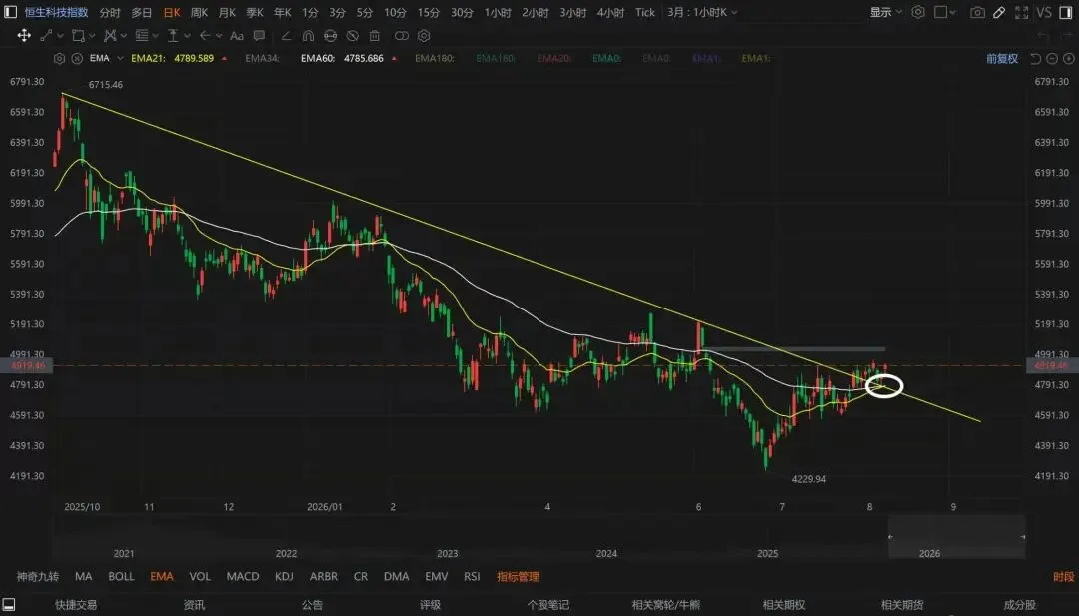Zoom in chart with plus circle icon
Screen dimensions: 1079x616
[1068, 59]
